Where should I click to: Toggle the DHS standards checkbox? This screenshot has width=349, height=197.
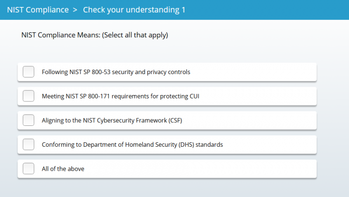coord(28,144)
